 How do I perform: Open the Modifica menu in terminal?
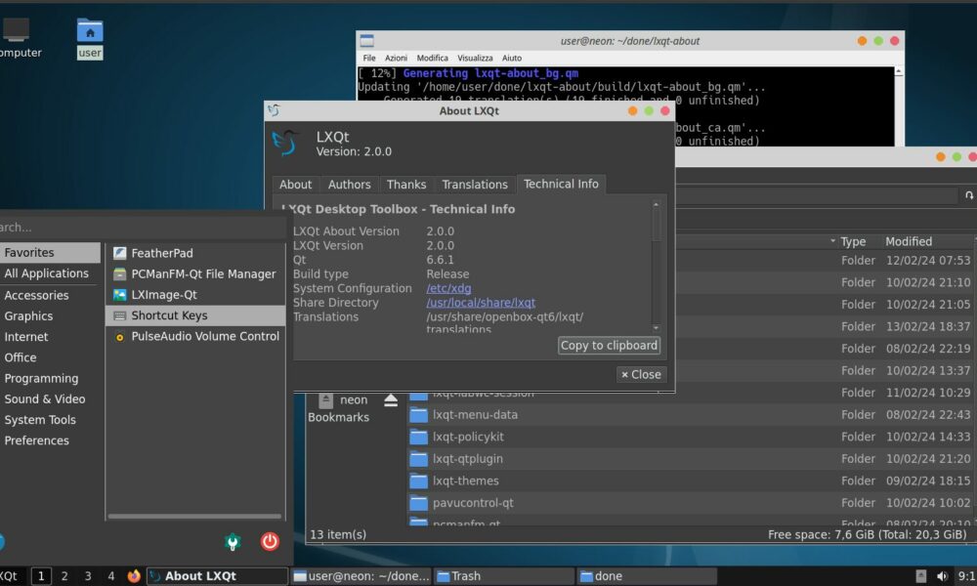point(433,58)
